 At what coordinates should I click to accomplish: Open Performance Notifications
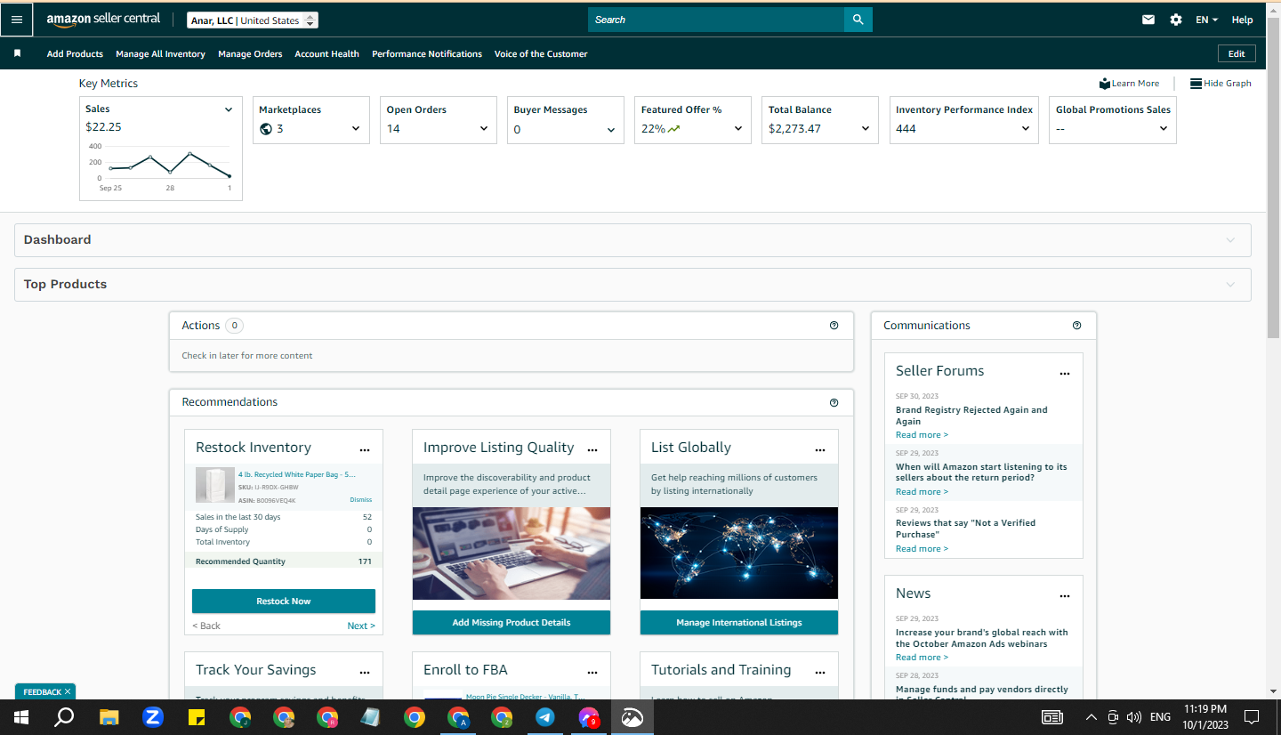pos(427,53)
